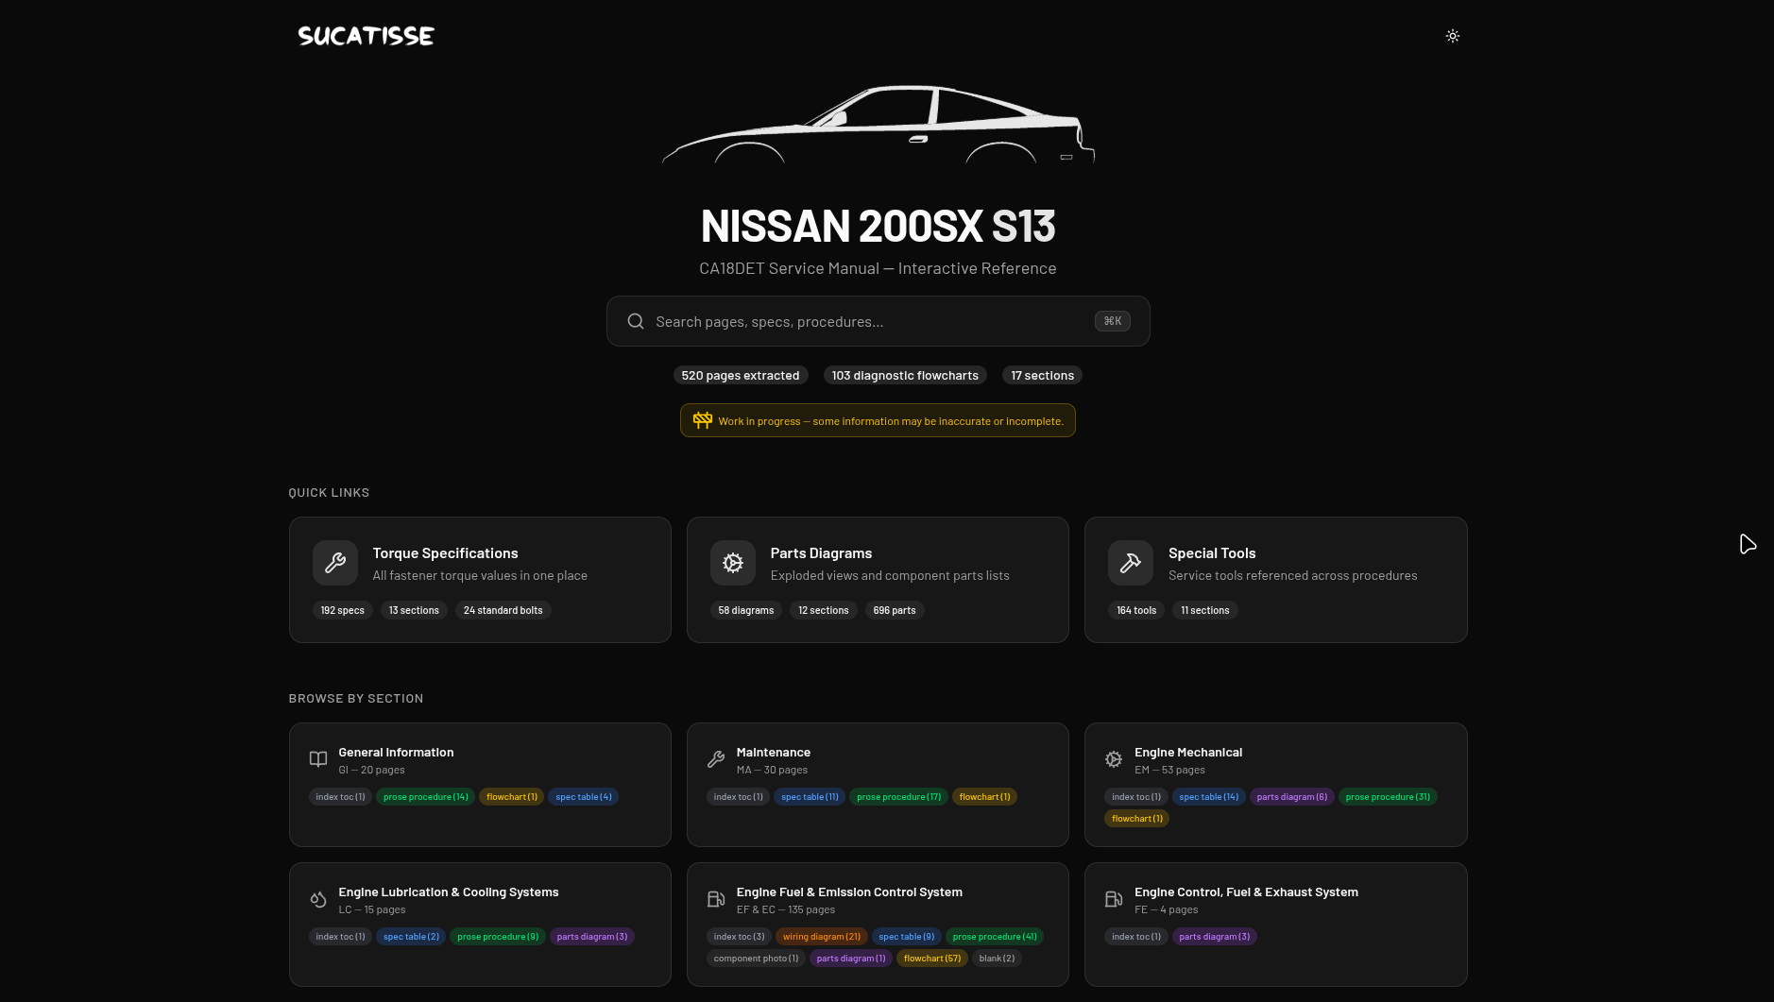Click "spec table (11)" in Maintenance

(x=810, y=797)
